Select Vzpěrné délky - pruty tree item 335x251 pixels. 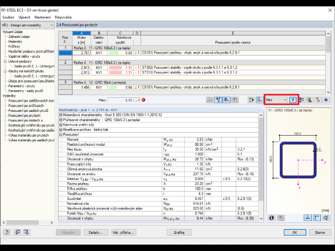tap(24, 56)
